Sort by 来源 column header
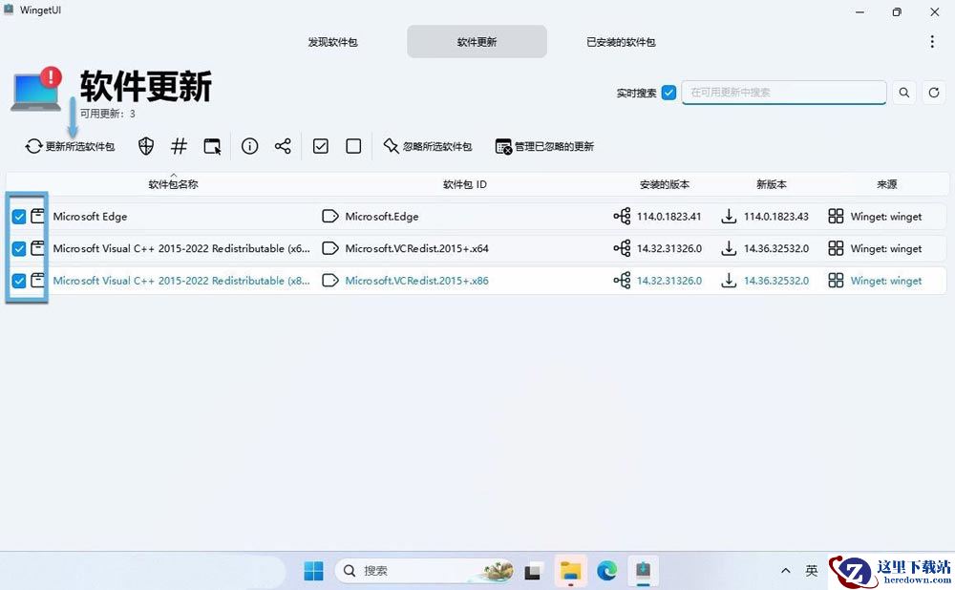Screen dimensions: 955x590 click(887, 184)
